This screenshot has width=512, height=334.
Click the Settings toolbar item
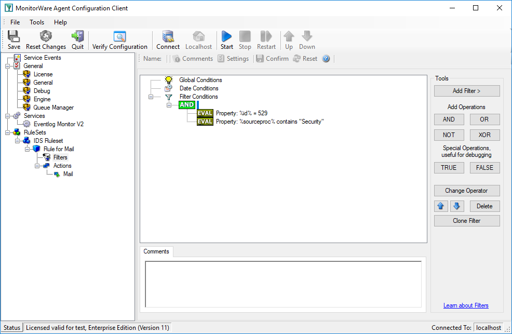pos(233,59)
